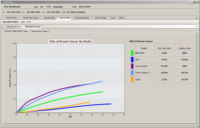Viewport: 200px width, 128px height.
Task: Expand the Breast/Ovarian sub-tab overflow arrow
Action: point(196,27)
